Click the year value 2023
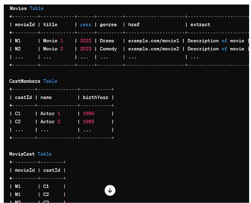251x203 pixels. click(86, 49)
